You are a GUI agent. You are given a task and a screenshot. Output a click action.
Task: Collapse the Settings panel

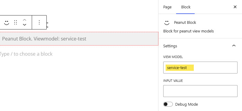pyautogui.click(x=234, y=46)
